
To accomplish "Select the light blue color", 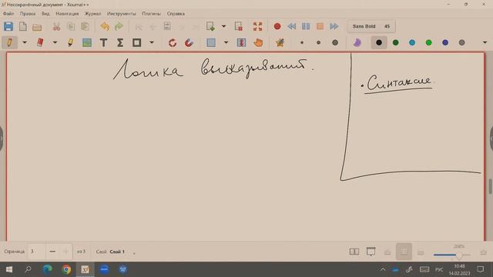I will (x=412, y=42).
